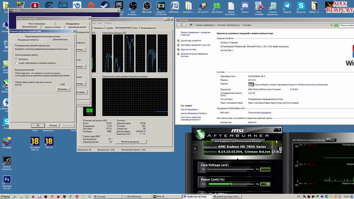This screenshot has width=354, height=199.
Task: Open the Steam desktop shortcut
Action: coord(105,5)
